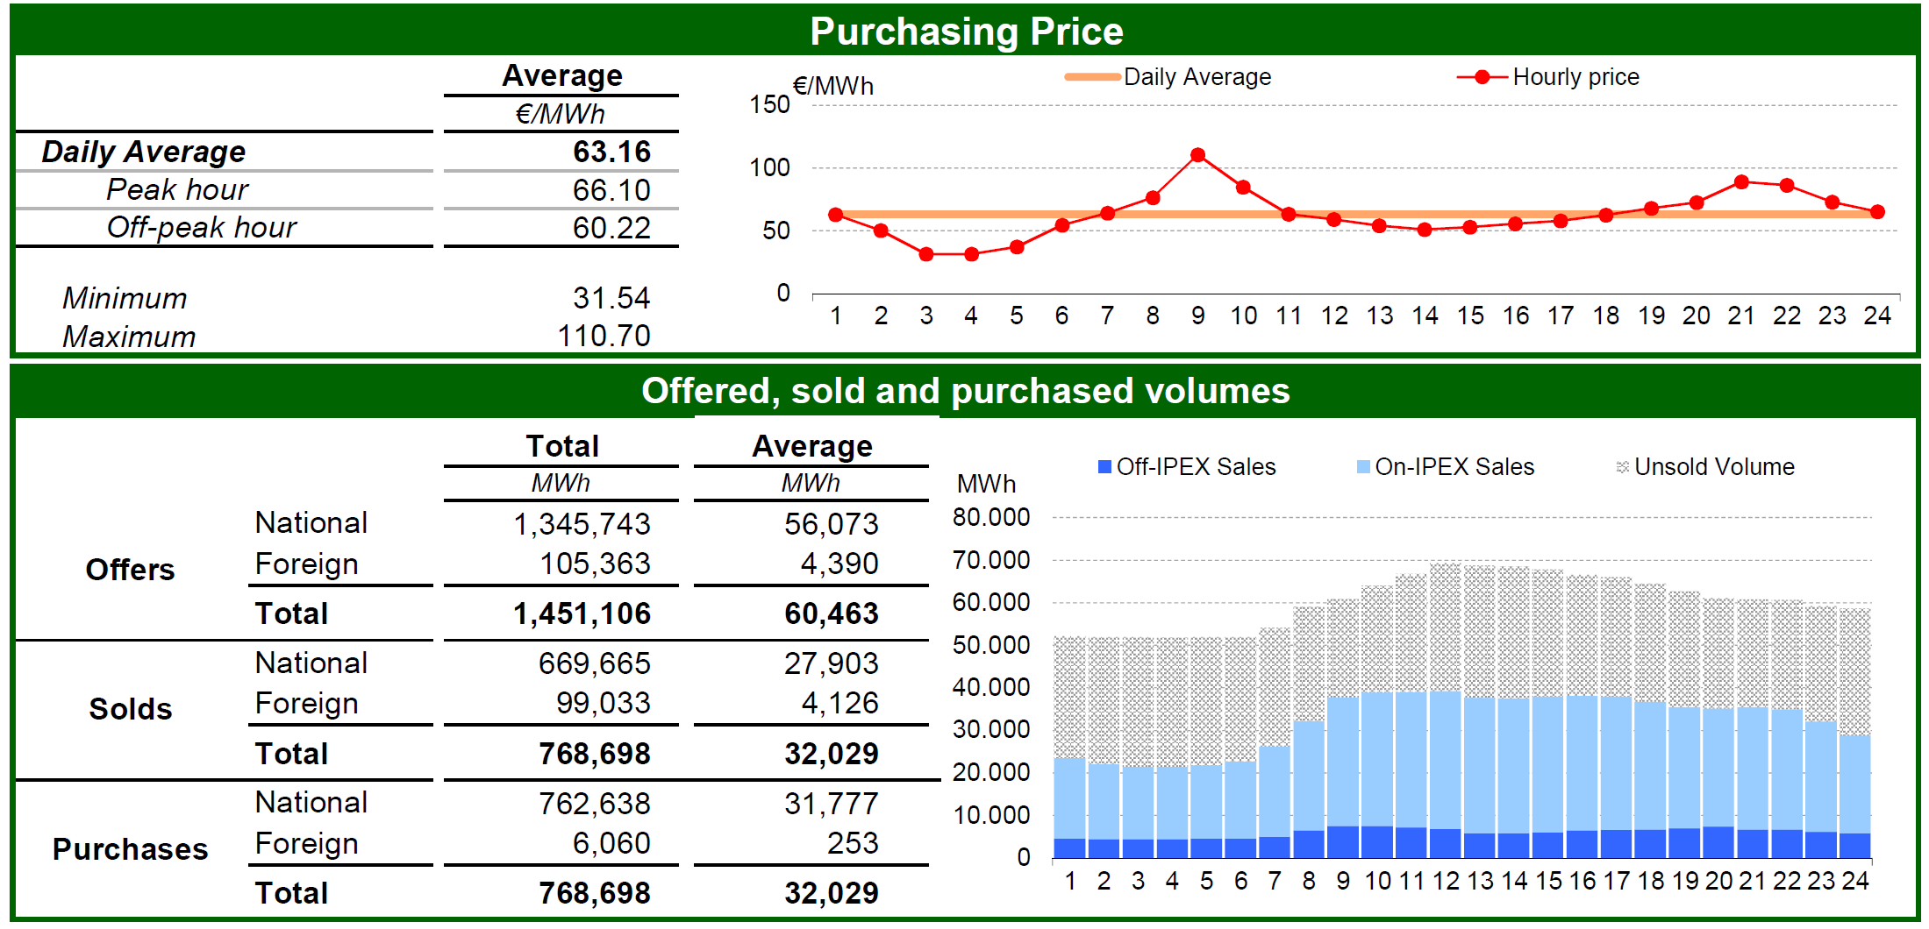Click the Daily Average row label
Screen dimensions: 1929x929
(144, 152)
